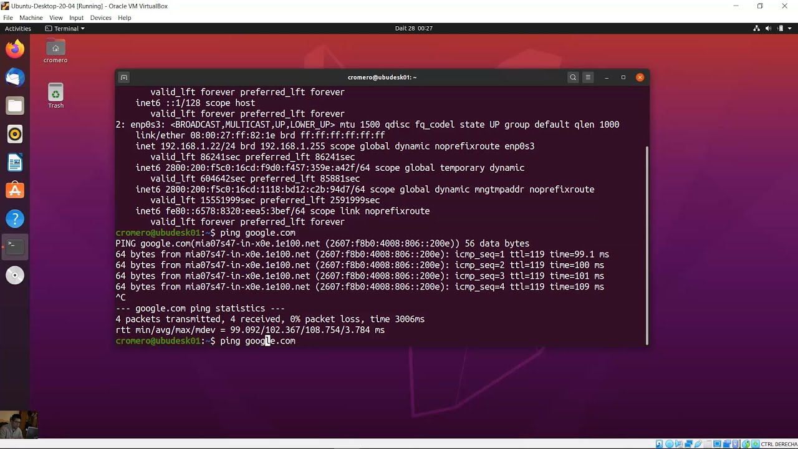This screenshot has height=449, width=798.
Task: Click VirtualBox display status icon
Action: click(x=717, y=444)
